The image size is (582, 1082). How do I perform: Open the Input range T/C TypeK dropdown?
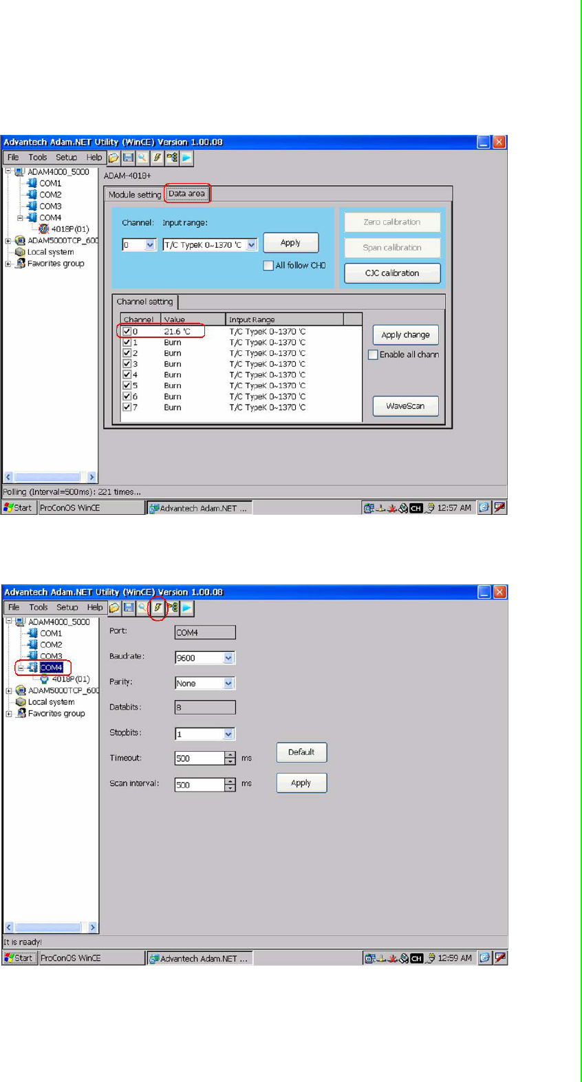252,245
